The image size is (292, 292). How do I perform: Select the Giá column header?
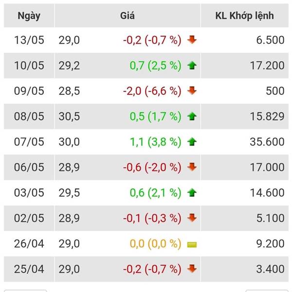click(x=128, y=16)
